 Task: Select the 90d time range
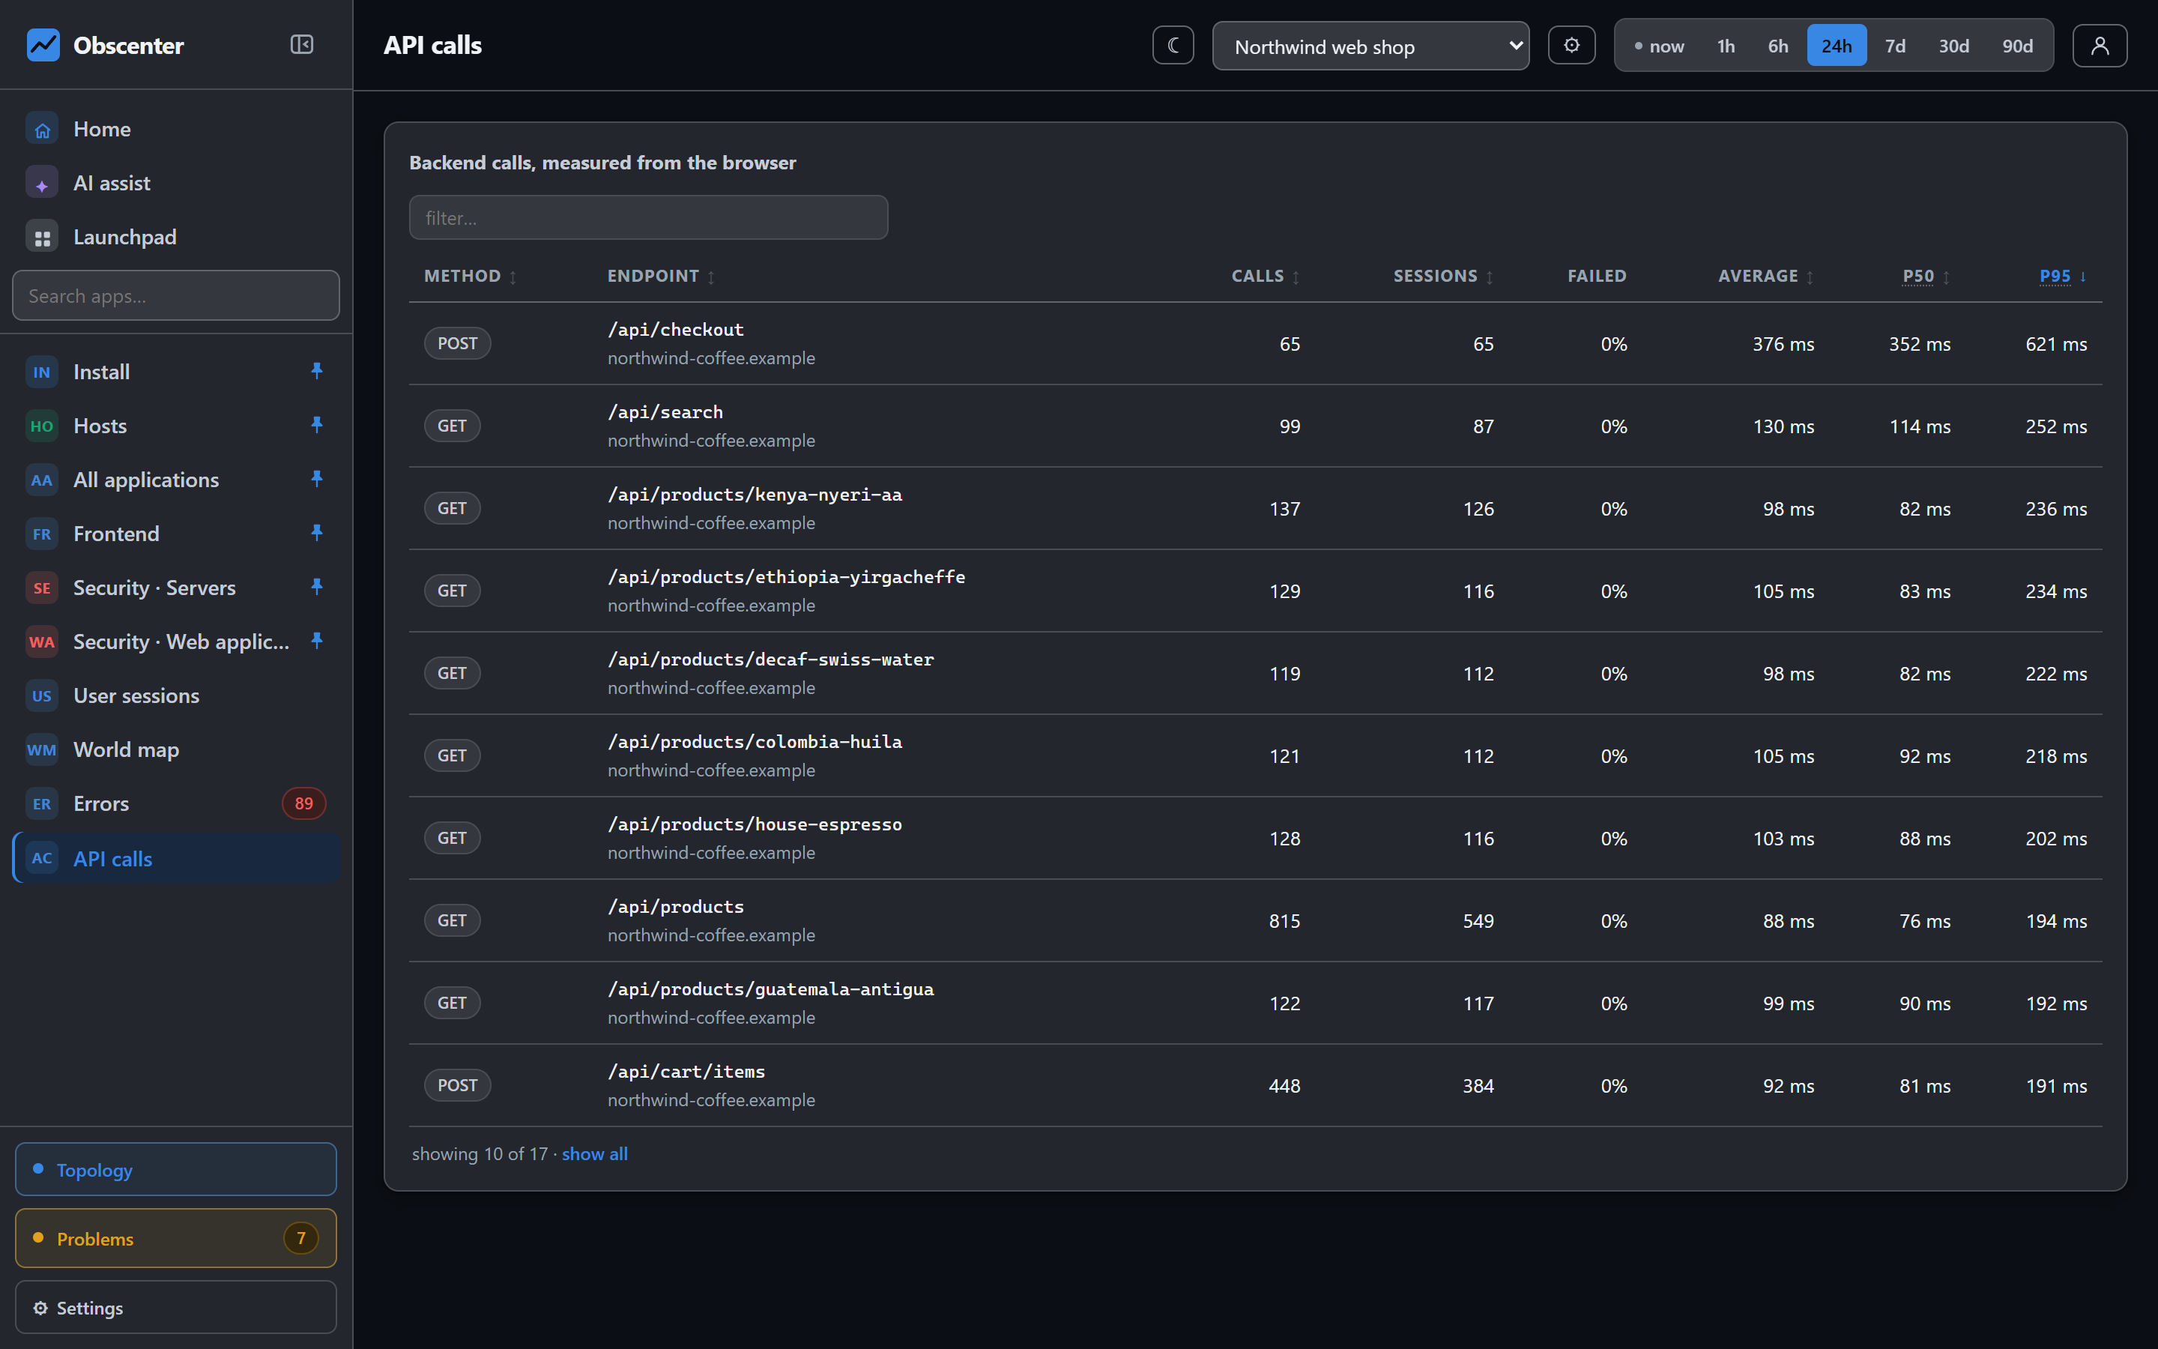tap(2017, 46)
